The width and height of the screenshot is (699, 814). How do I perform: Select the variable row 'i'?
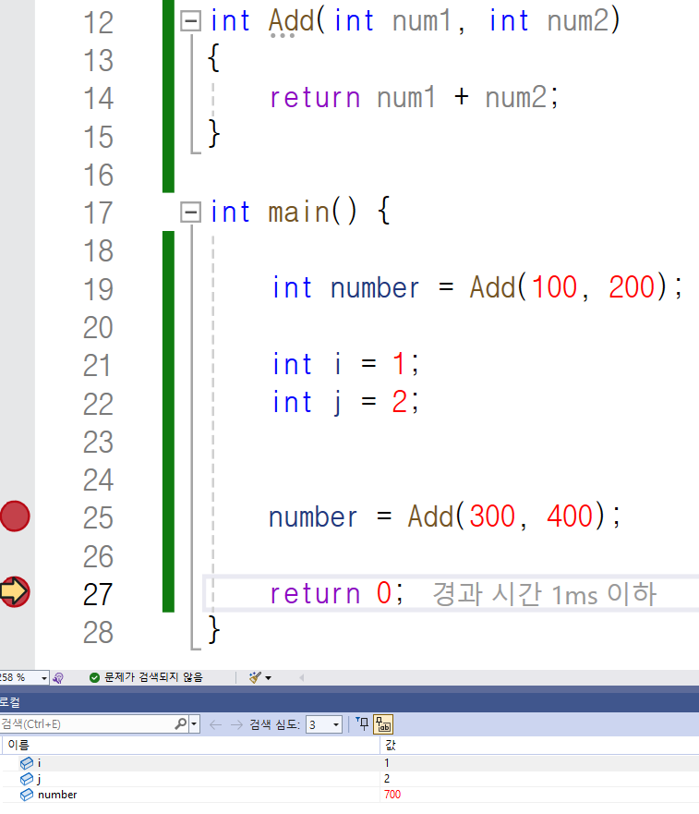tap(349, 762)
